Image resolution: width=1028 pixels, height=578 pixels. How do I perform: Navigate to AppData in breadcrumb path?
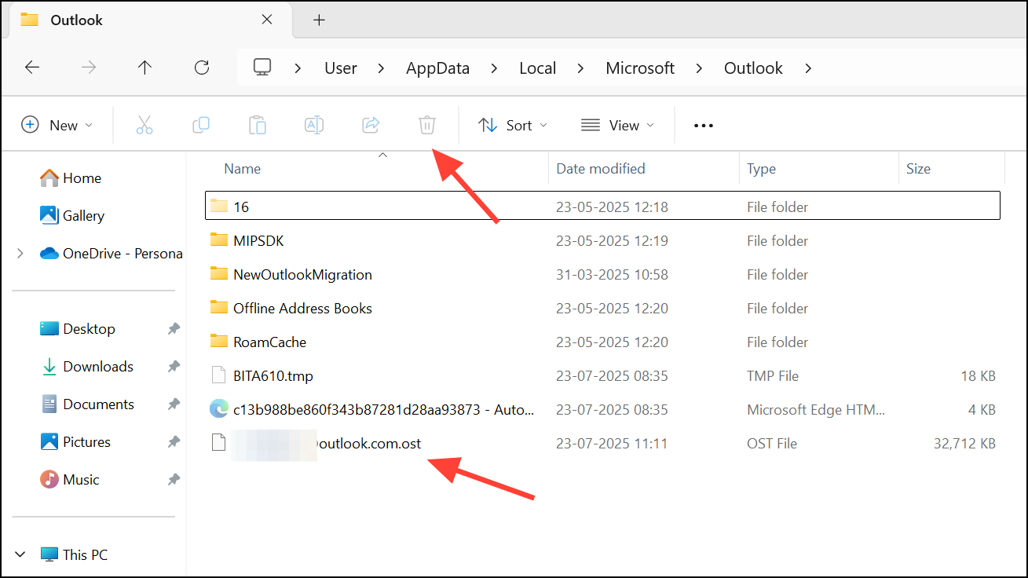tap(437, 68)
